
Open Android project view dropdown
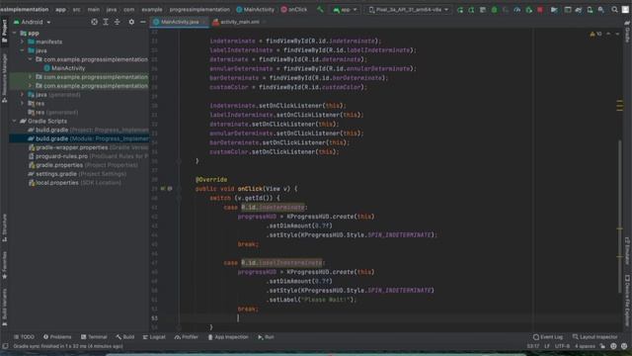pos(32,22)
